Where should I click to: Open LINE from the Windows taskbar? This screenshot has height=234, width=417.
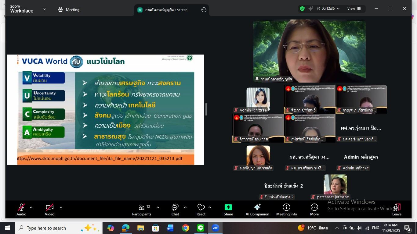pyautogui.click(x=201, y=228)
